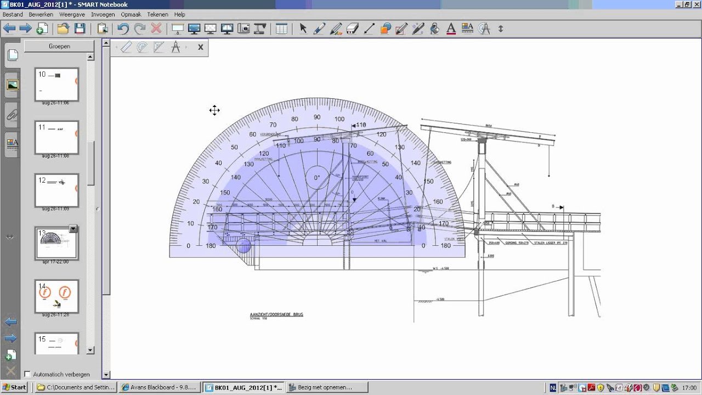Open the Attachments paperclip side tab
702x395 pixels.
pyautogui.click(x=12, y=115)
